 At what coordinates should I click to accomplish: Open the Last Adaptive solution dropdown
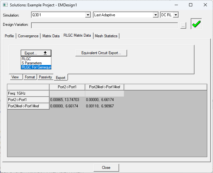tap(156, 15)
